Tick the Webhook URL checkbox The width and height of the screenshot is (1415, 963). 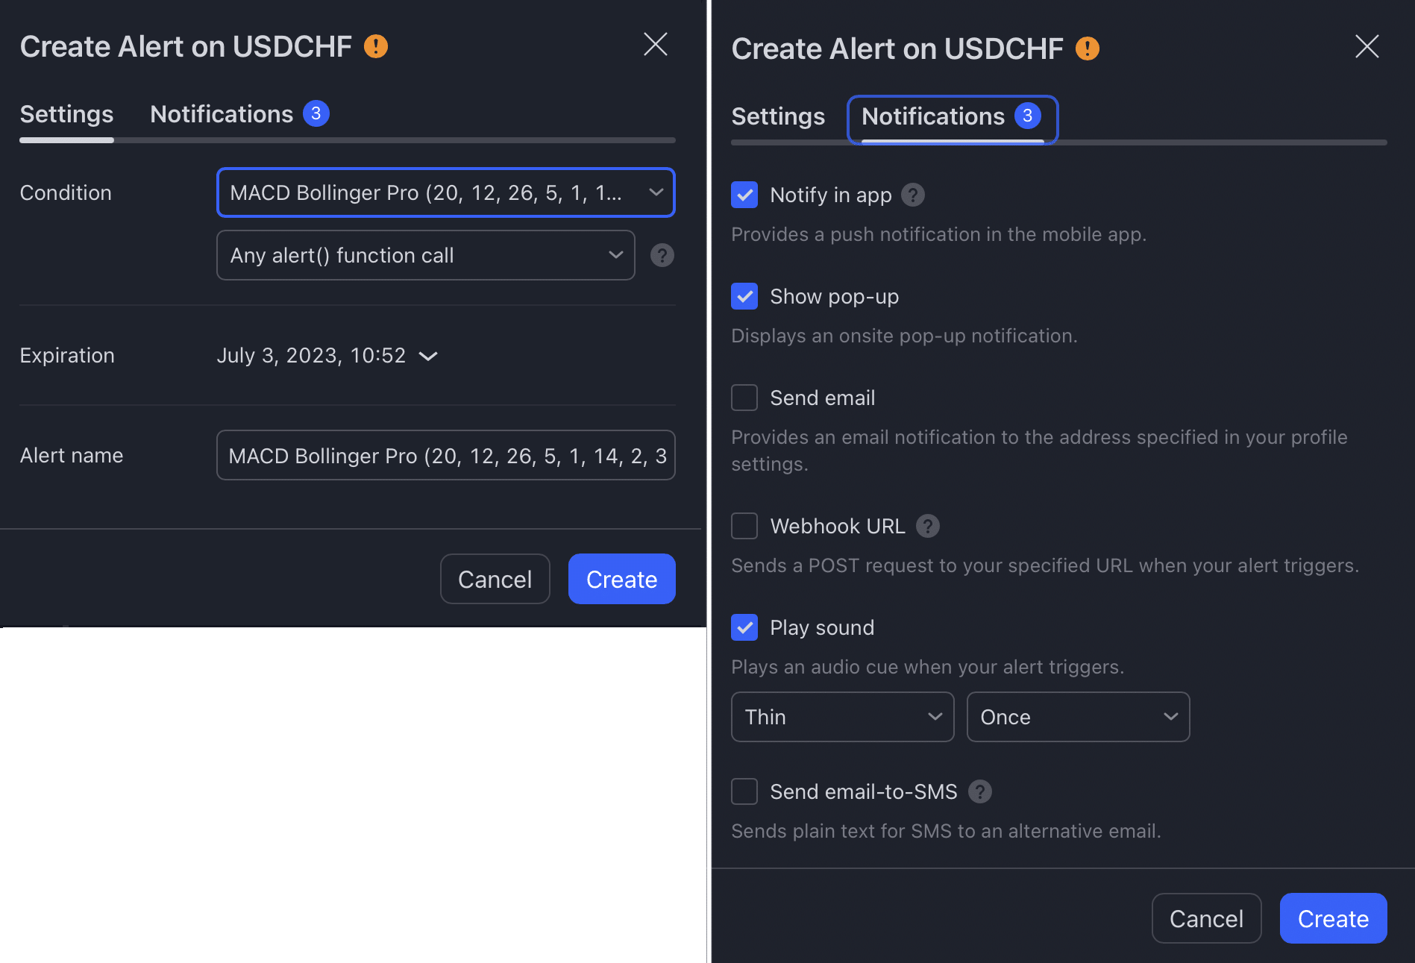pos(744,526)
